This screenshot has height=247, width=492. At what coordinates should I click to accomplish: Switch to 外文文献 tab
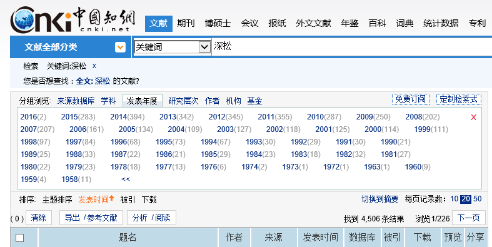tap(313, 23)
